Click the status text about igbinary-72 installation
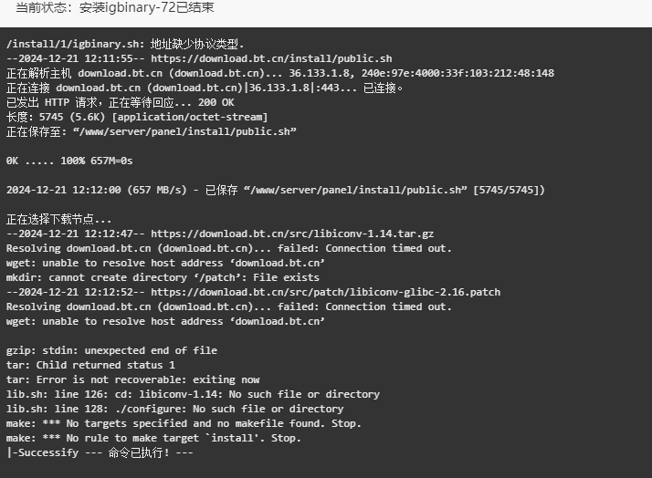The image size is (652, 478). coord(115,7)
